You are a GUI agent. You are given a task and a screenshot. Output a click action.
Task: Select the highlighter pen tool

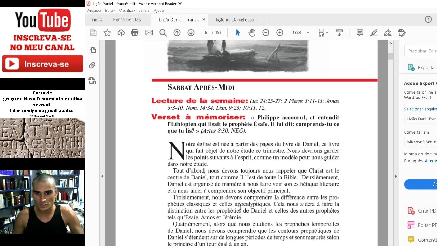tap(374, 33)
